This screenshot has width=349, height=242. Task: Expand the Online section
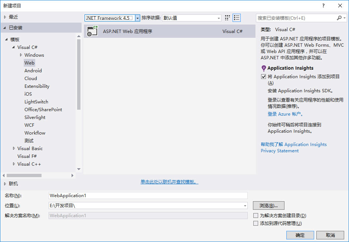click(5, 184)
